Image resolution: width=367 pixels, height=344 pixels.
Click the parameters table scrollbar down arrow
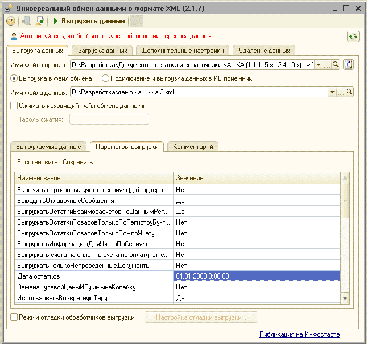(345, 298)
